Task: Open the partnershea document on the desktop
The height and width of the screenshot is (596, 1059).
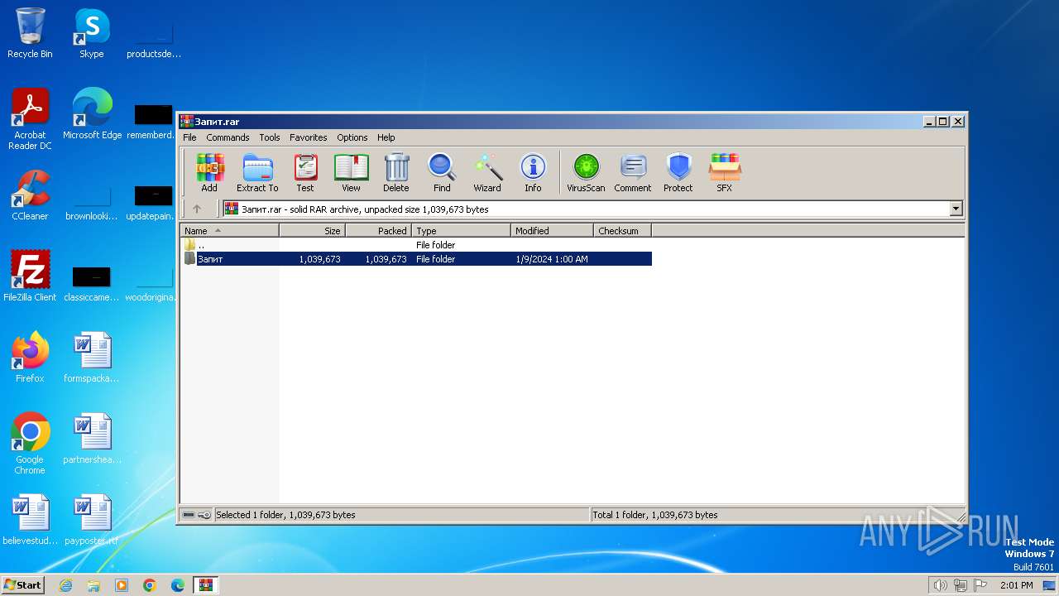Action: [92, 439]
